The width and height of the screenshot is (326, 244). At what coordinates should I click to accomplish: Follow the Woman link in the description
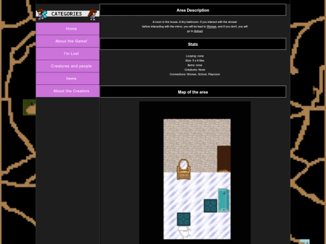(211, 27)
